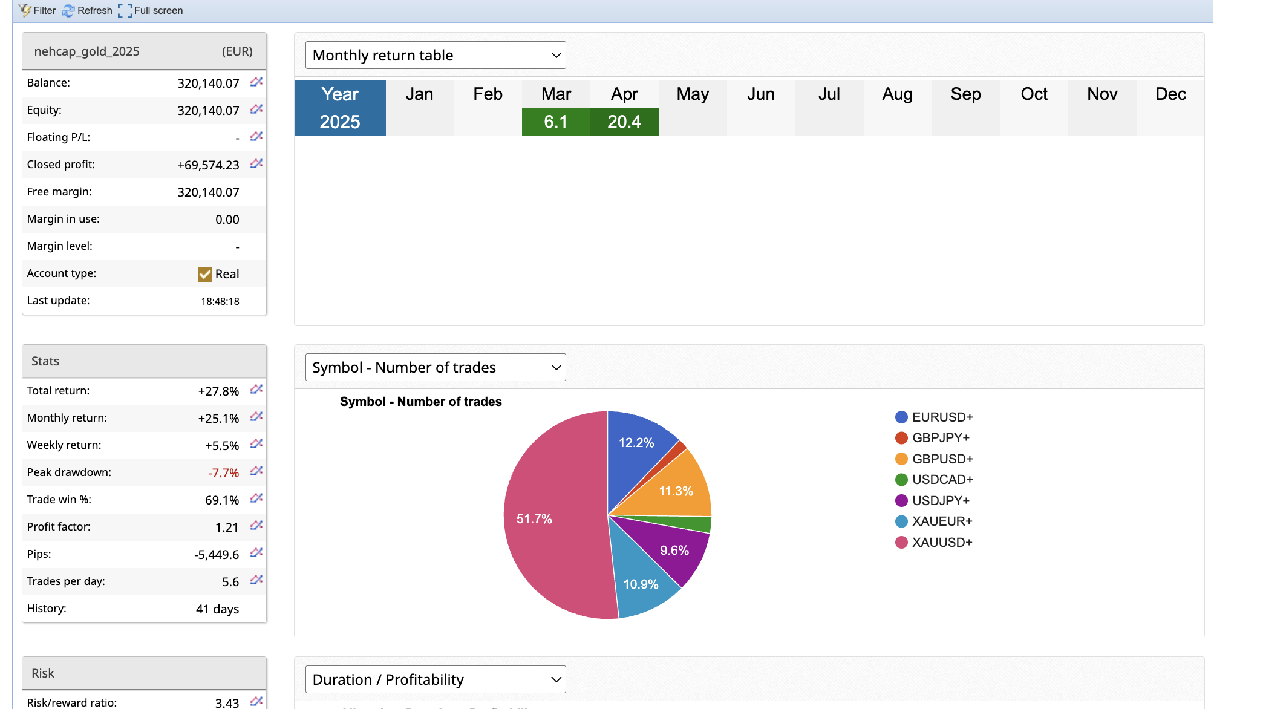Click the chart icon next to Trade win %
1263x709 pixels.
[x=256, y=498]
